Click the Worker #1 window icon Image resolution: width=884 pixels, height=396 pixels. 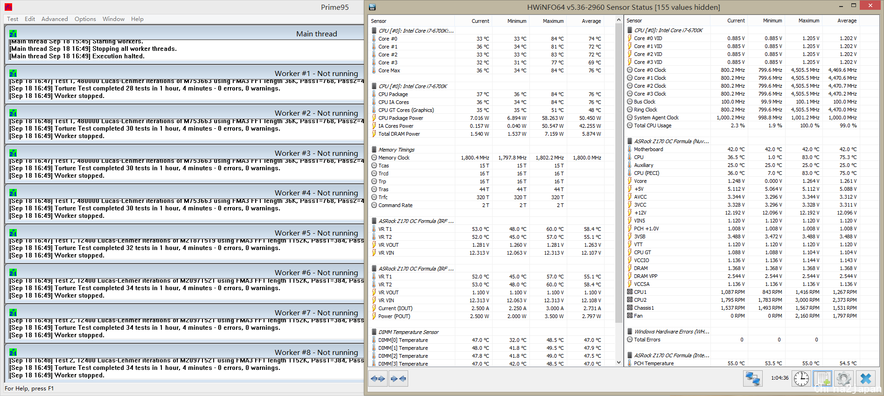[x=13, y=73]
